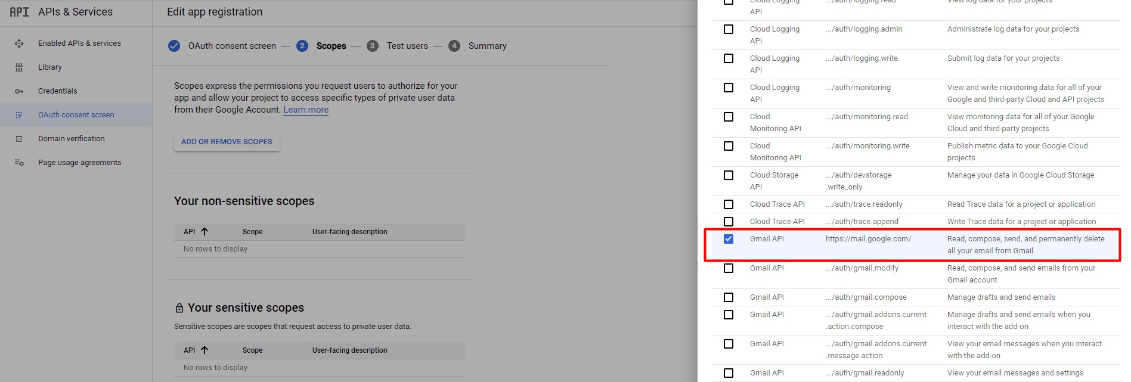Click the APIs & Services header title
Image resolution: width=1131 pixels, height=382 pixels.
coord(75,12)
